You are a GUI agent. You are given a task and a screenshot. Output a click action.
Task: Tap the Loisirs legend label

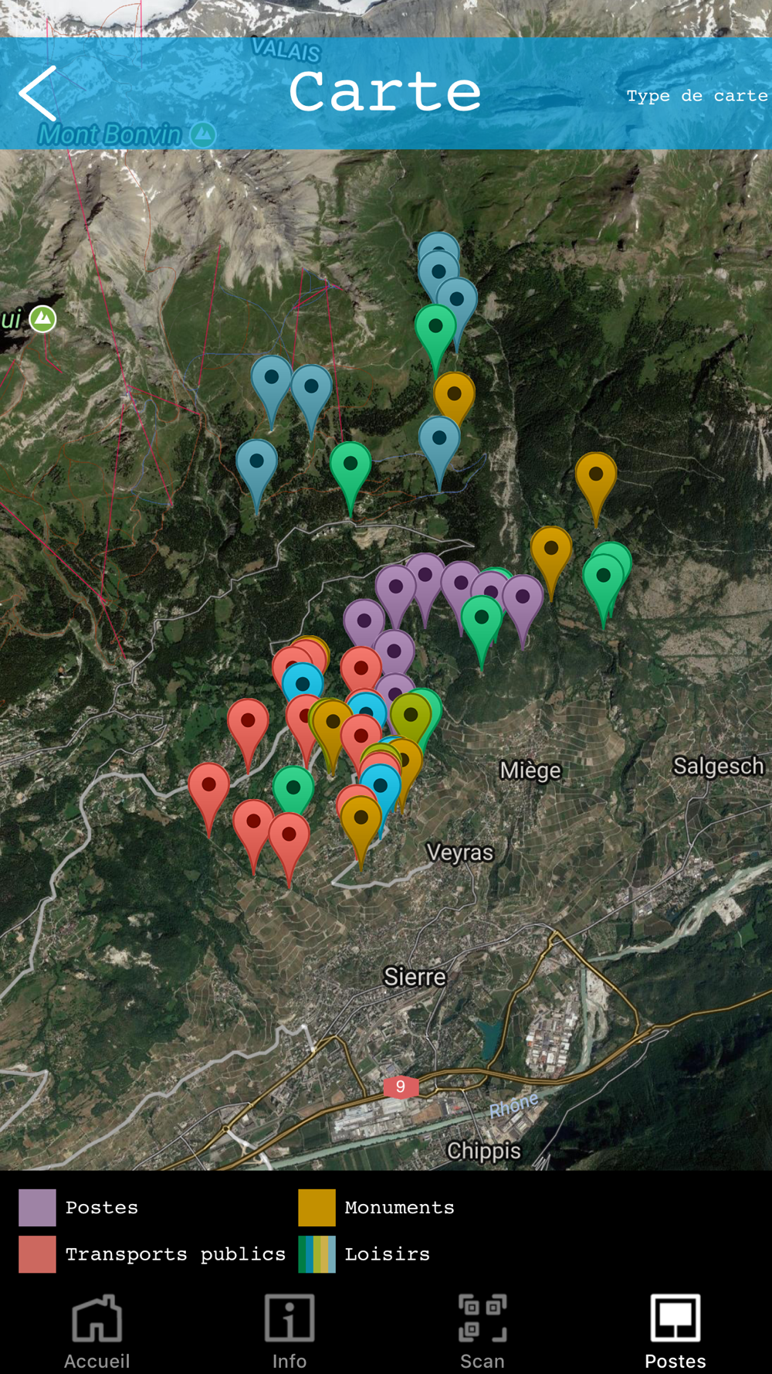[387, 1254]
